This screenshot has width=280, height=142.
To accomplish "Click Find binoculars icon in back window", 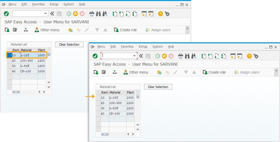I will (x=99, y=14).
